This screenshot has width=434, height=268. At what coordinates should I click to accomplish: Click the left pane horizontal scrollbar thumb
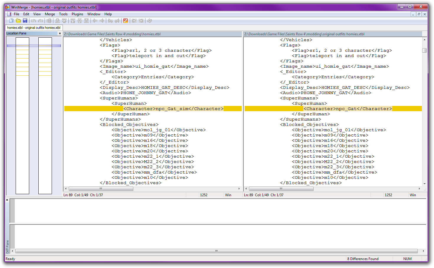101,189
